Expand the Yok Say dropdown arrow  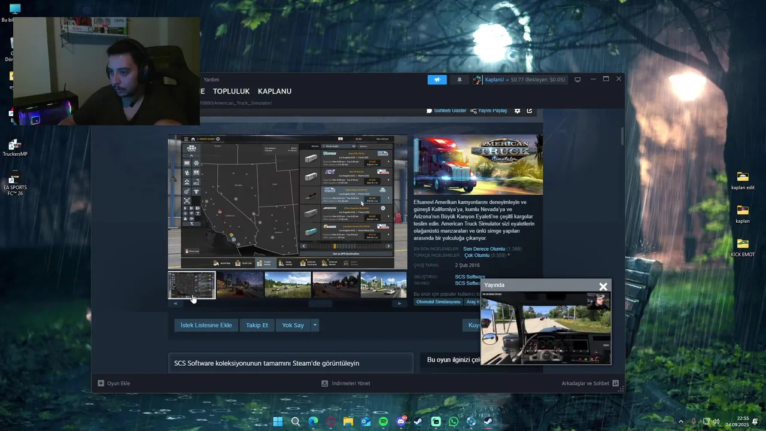click(315, 325)
